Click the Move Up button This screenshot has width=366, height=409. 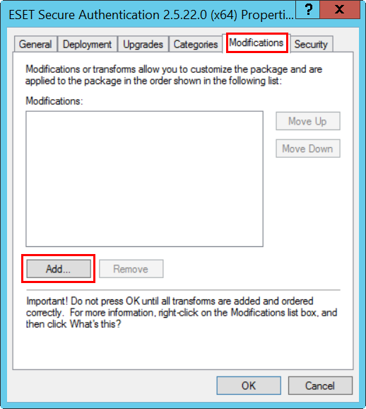[x=308, y=121]
